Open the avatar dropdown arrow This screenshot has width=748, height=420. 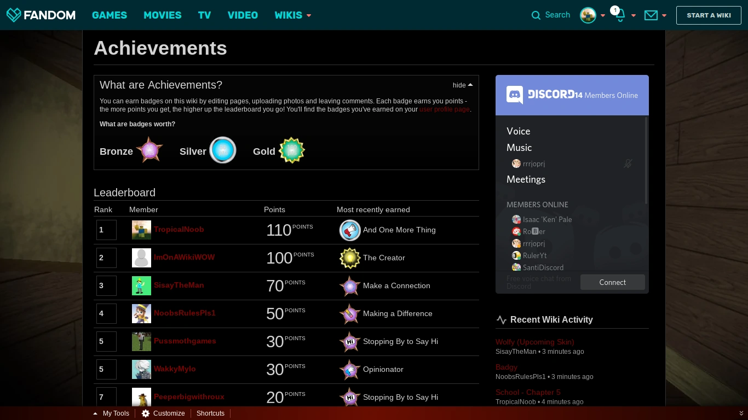click(603, 16)
